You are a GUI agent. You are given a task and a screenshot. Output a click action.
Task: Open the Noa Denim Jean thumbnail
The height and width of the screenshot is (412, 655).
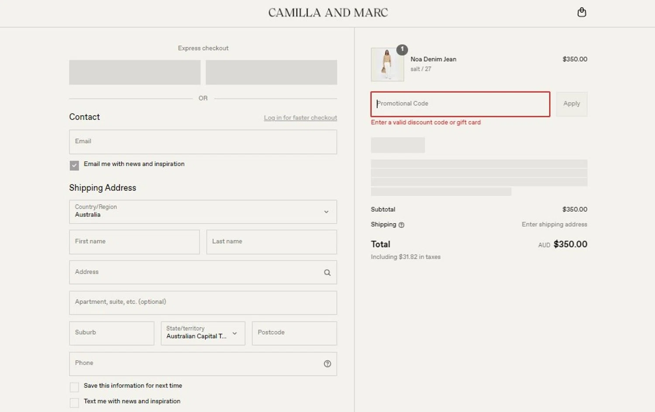[x=387, y=65]
